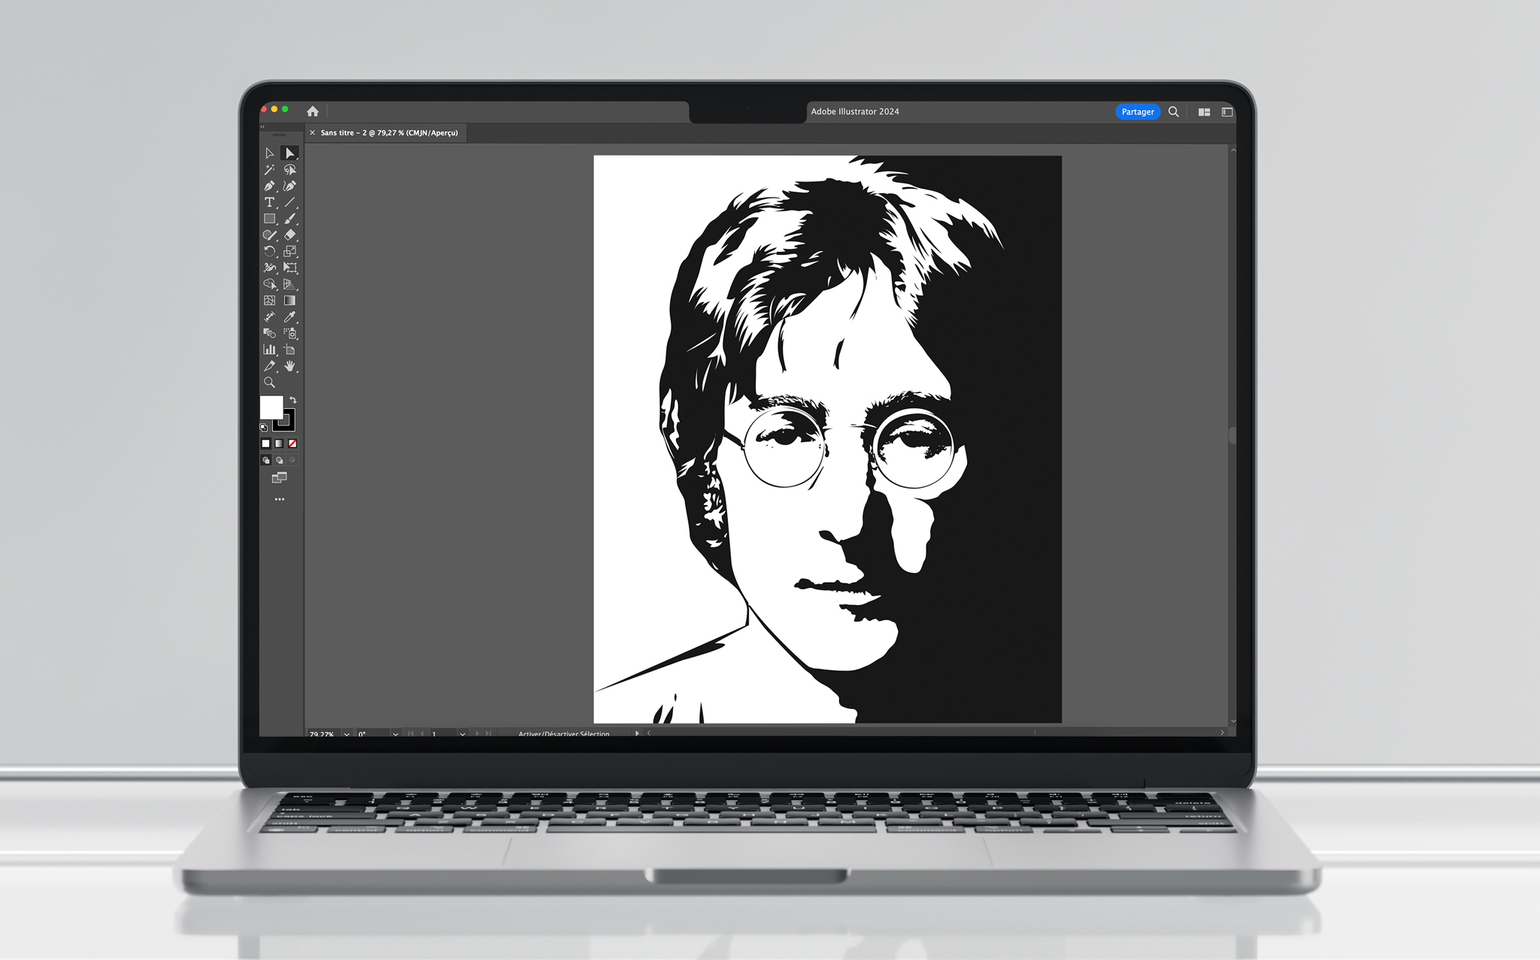Select the Blend tool

pos(269,333)
